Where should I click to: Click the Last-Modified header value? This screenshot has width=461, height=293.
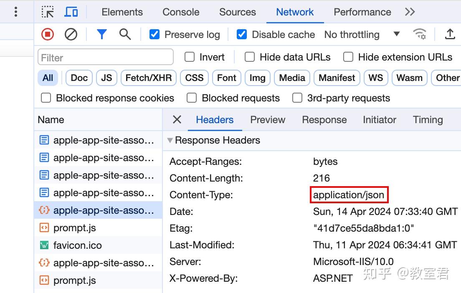(x=385, y=245)
